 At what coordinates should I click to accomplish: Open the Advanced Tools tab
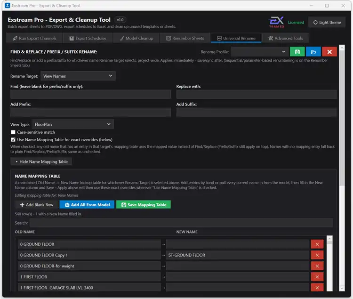[x=286, y=38]
